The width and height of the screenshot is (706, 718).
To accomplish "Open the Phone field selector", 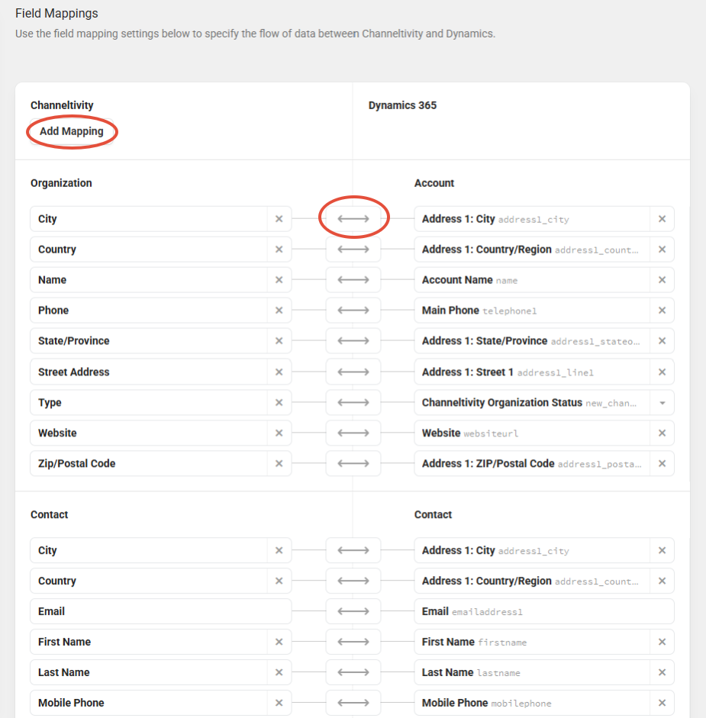I will [x=149, y=311].
